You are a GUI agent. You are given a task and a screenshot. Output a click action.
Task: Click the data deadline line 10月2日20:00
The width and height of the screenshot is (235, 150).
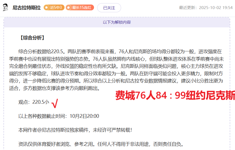coord(58,116)
